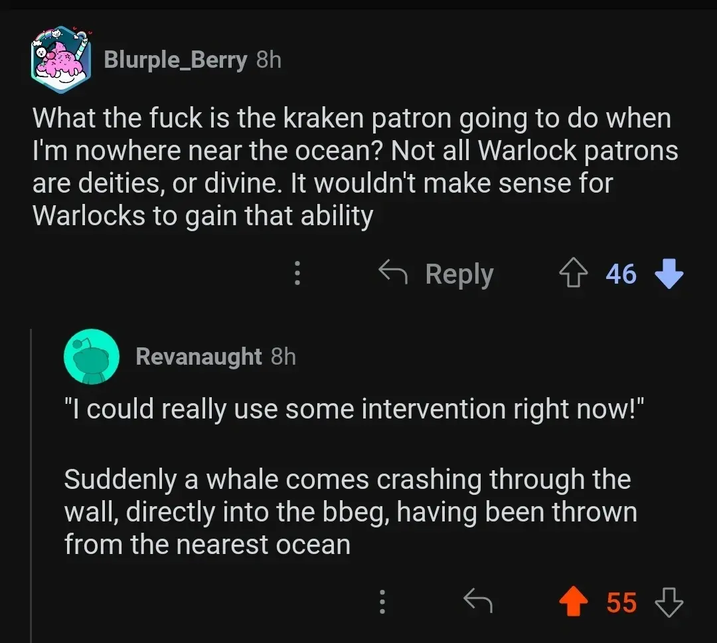Image resolution: width=717 pixels, height=643 pixels.
Task: Downvote Revanaught's whale comment
Action: click(x=669, y=602)
